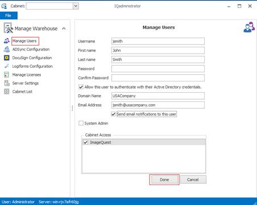Toggle Active Directory credentials checkbox
The width and height of the screenshot is (257, 205).
click(x=81, y=87)
